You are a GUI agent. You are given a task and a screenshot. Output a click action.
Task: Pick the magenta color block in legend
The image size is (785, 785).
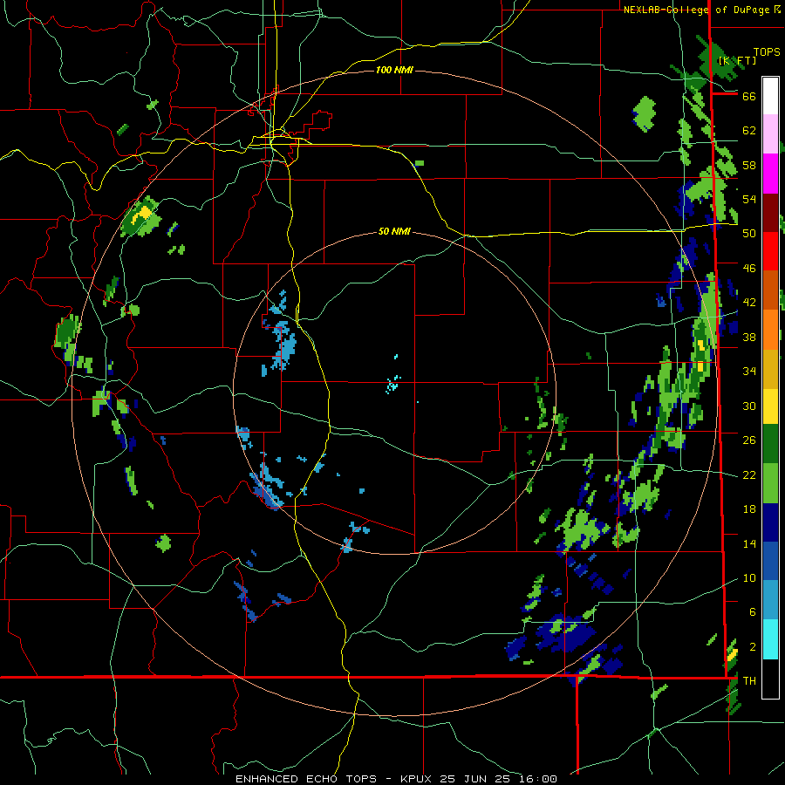click(770, 174)
